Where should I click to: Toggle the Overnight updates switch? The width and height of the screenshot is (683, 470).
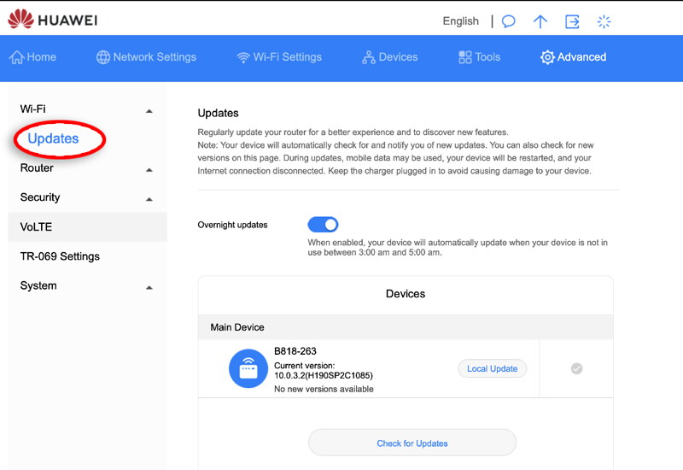coord(323,225)
